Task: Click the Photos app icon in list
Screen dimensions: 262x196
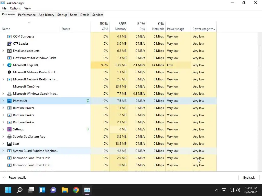Action: pyautogui.click(x=9, y=101)
